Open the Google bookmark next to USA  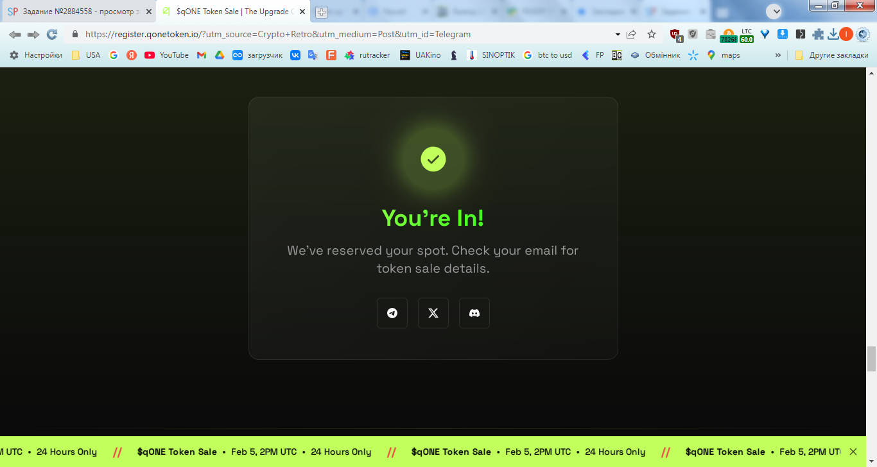pyautogui.click(x=114, y=55)
